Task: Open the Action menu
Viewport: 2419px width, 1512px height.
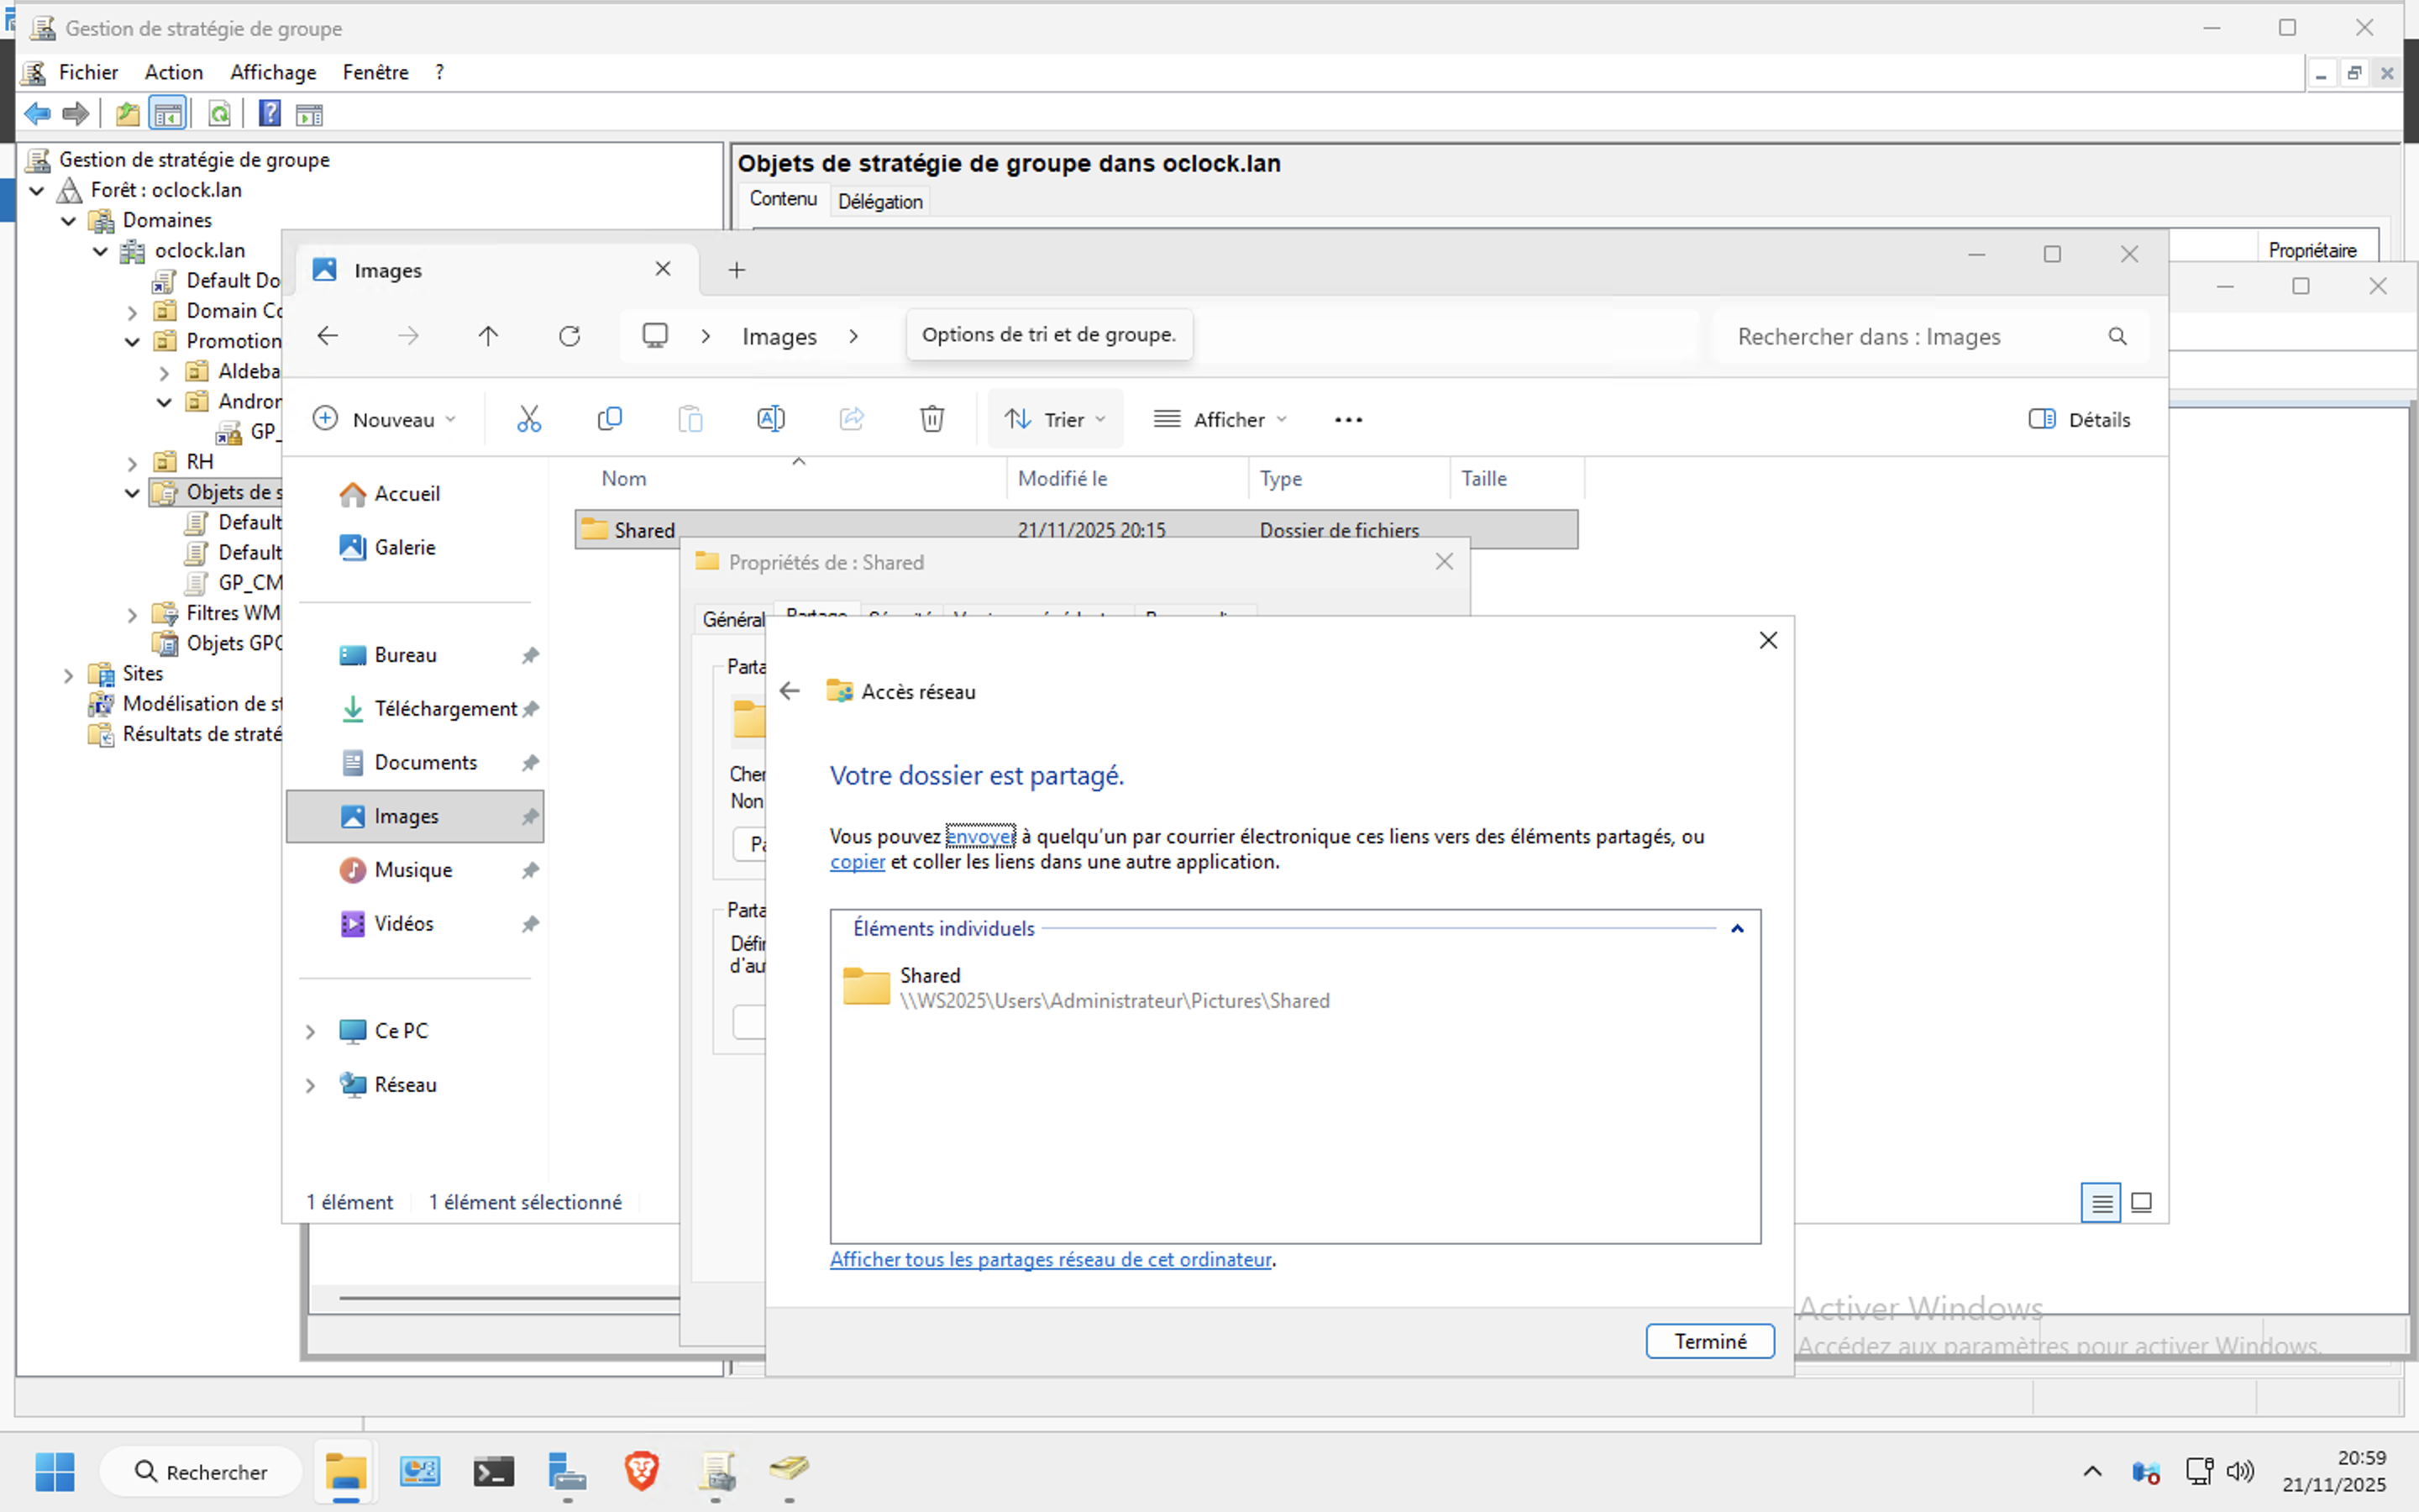Action: pyautogui.click(x=173, y=72)
